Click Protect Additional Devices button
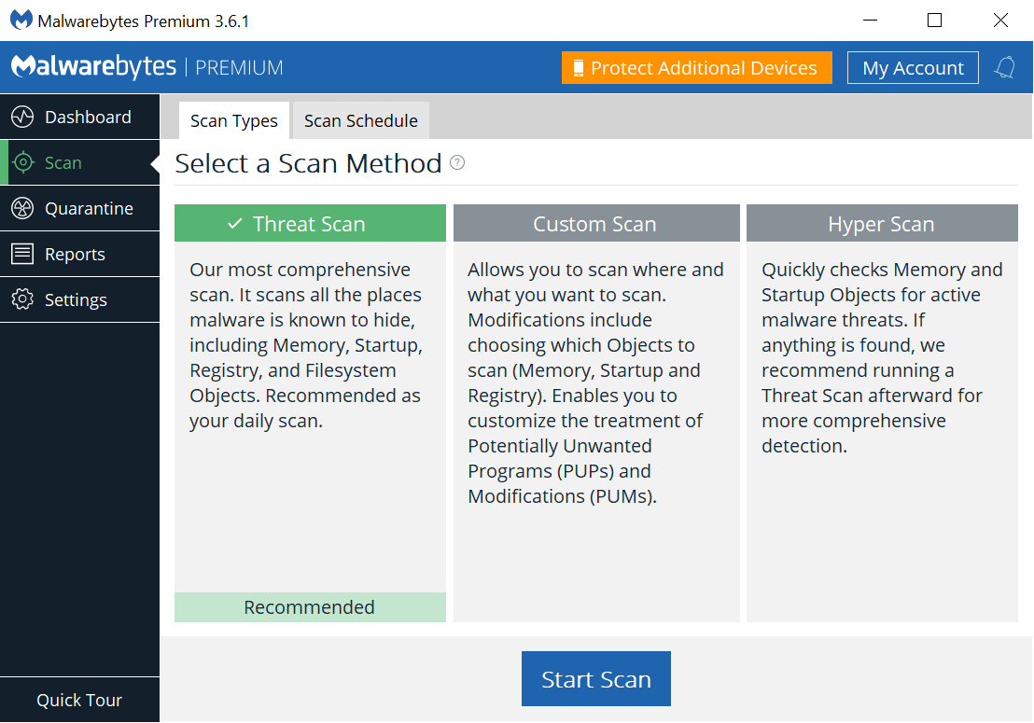The width and height of the screenshot is (1034, 723). pyautogui.click(x=697, y=68)
